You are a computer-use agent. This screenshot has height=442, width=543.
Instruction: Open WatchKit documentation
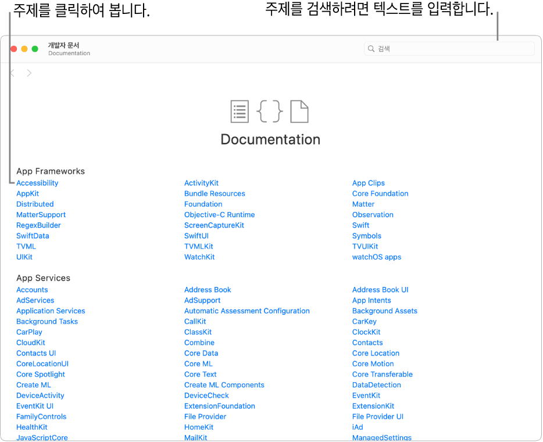pyautogui.click(x=199, y=257)
